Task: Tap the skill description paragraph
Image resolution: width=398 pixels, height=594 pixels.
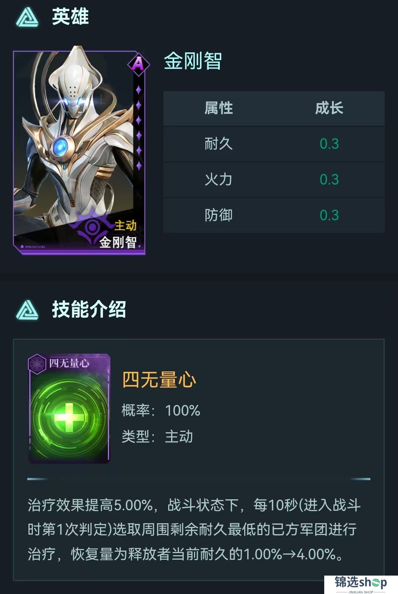Action: [194, 530]
